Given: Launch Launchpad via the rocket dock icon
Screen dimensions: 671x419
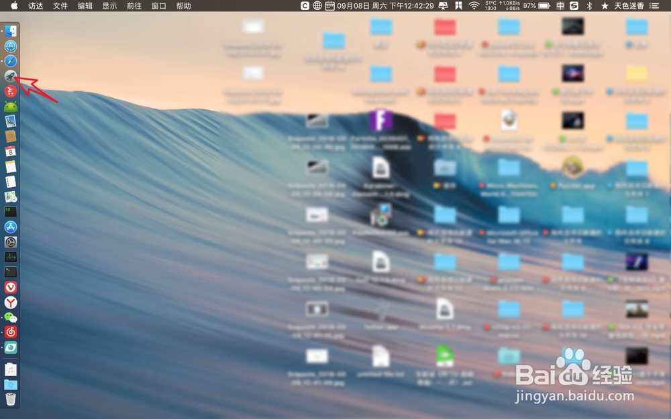Looking at the screenshot, I should (11, 76).
